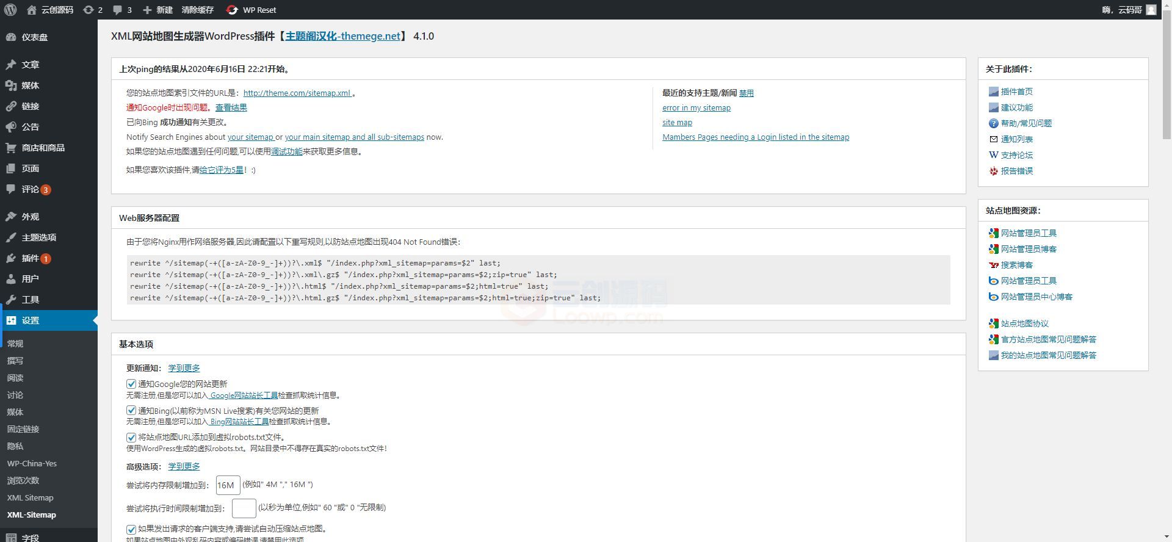
Task: Toggle 通知Bing checkbox
Action: click(x=131, y=411)
